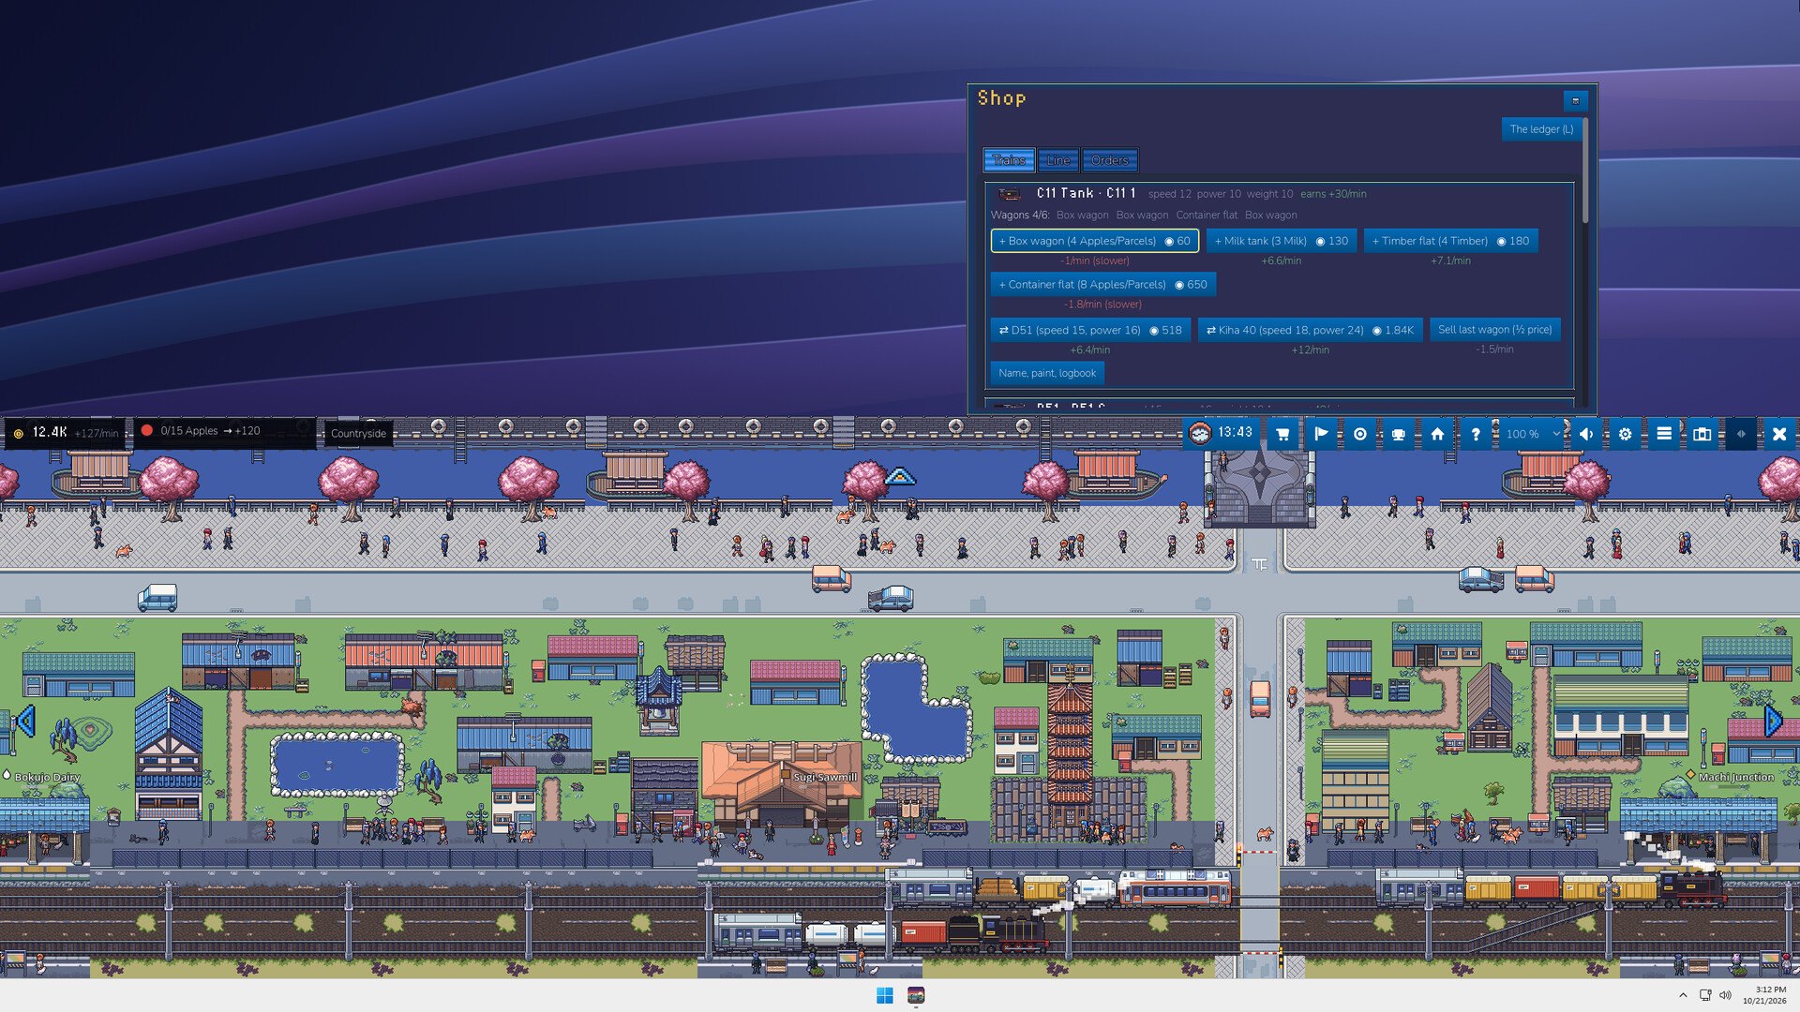The image size is (1800, 1012).
Task: Mute sound with speaker icon
Action: point(1586,434)
